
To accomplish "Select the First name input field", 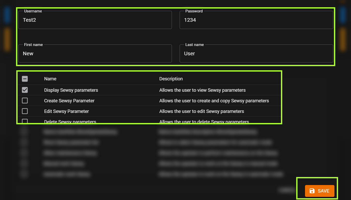I will (95, 54).
